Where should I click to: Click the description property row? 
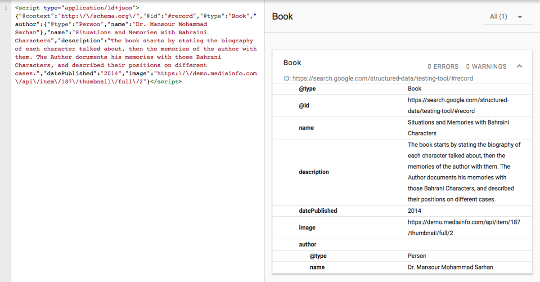314,172
